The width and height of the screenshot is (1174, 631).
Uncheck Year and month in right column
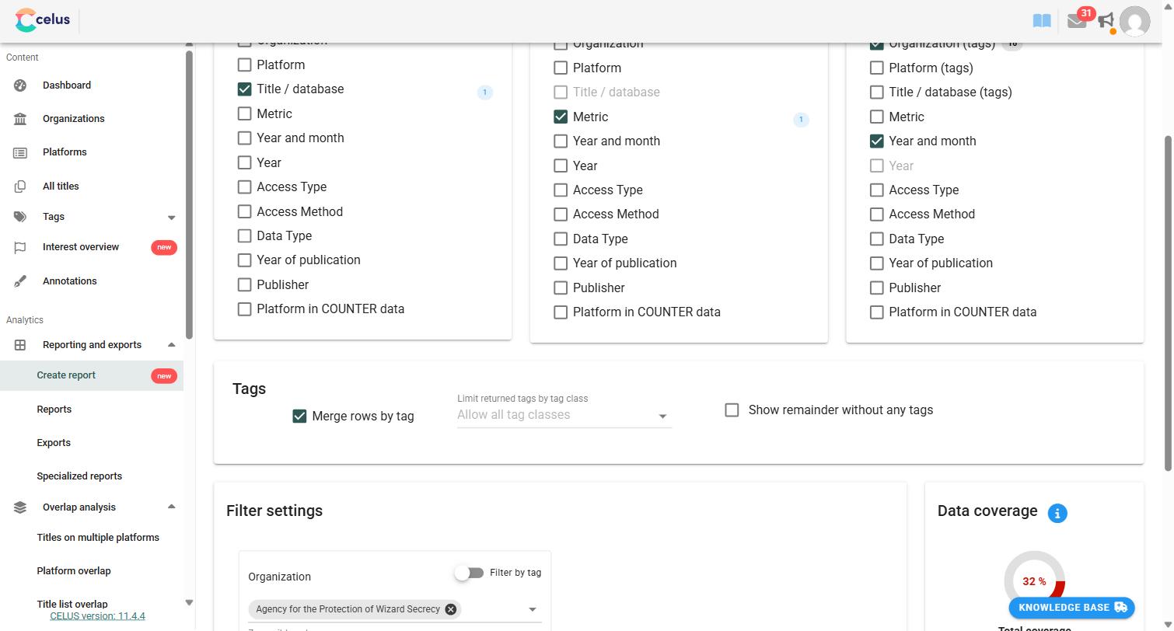pyautogui.click(x=876, y=141)
